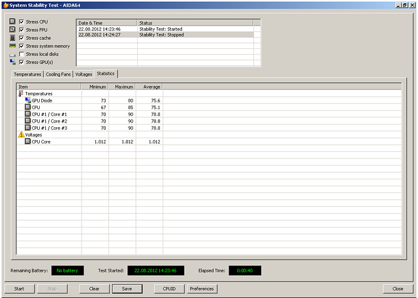Viewport: 418px width, 298px height.
Task: Uncheck the Stress cache option
Action: pos(22,38)
